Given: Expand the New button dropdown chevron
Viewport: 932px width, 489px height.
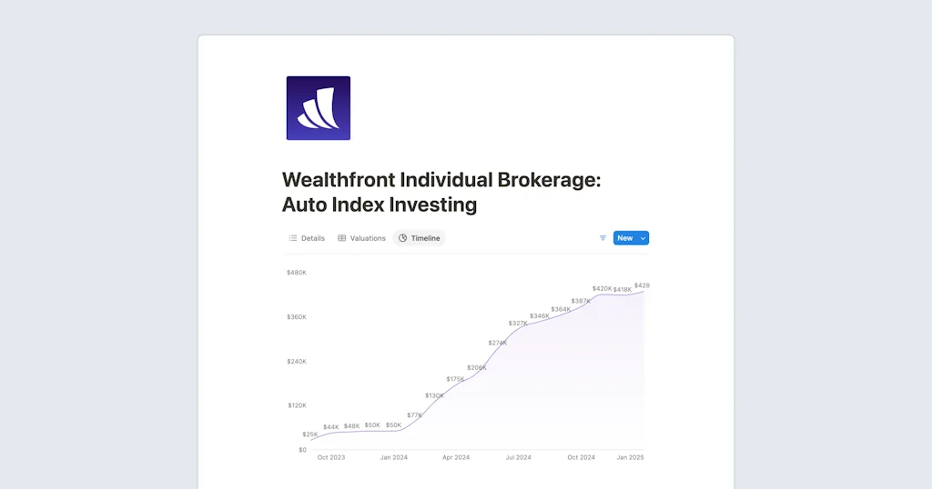Looking at the screenshot, I should pyautogui.click(x=643, y=238).
